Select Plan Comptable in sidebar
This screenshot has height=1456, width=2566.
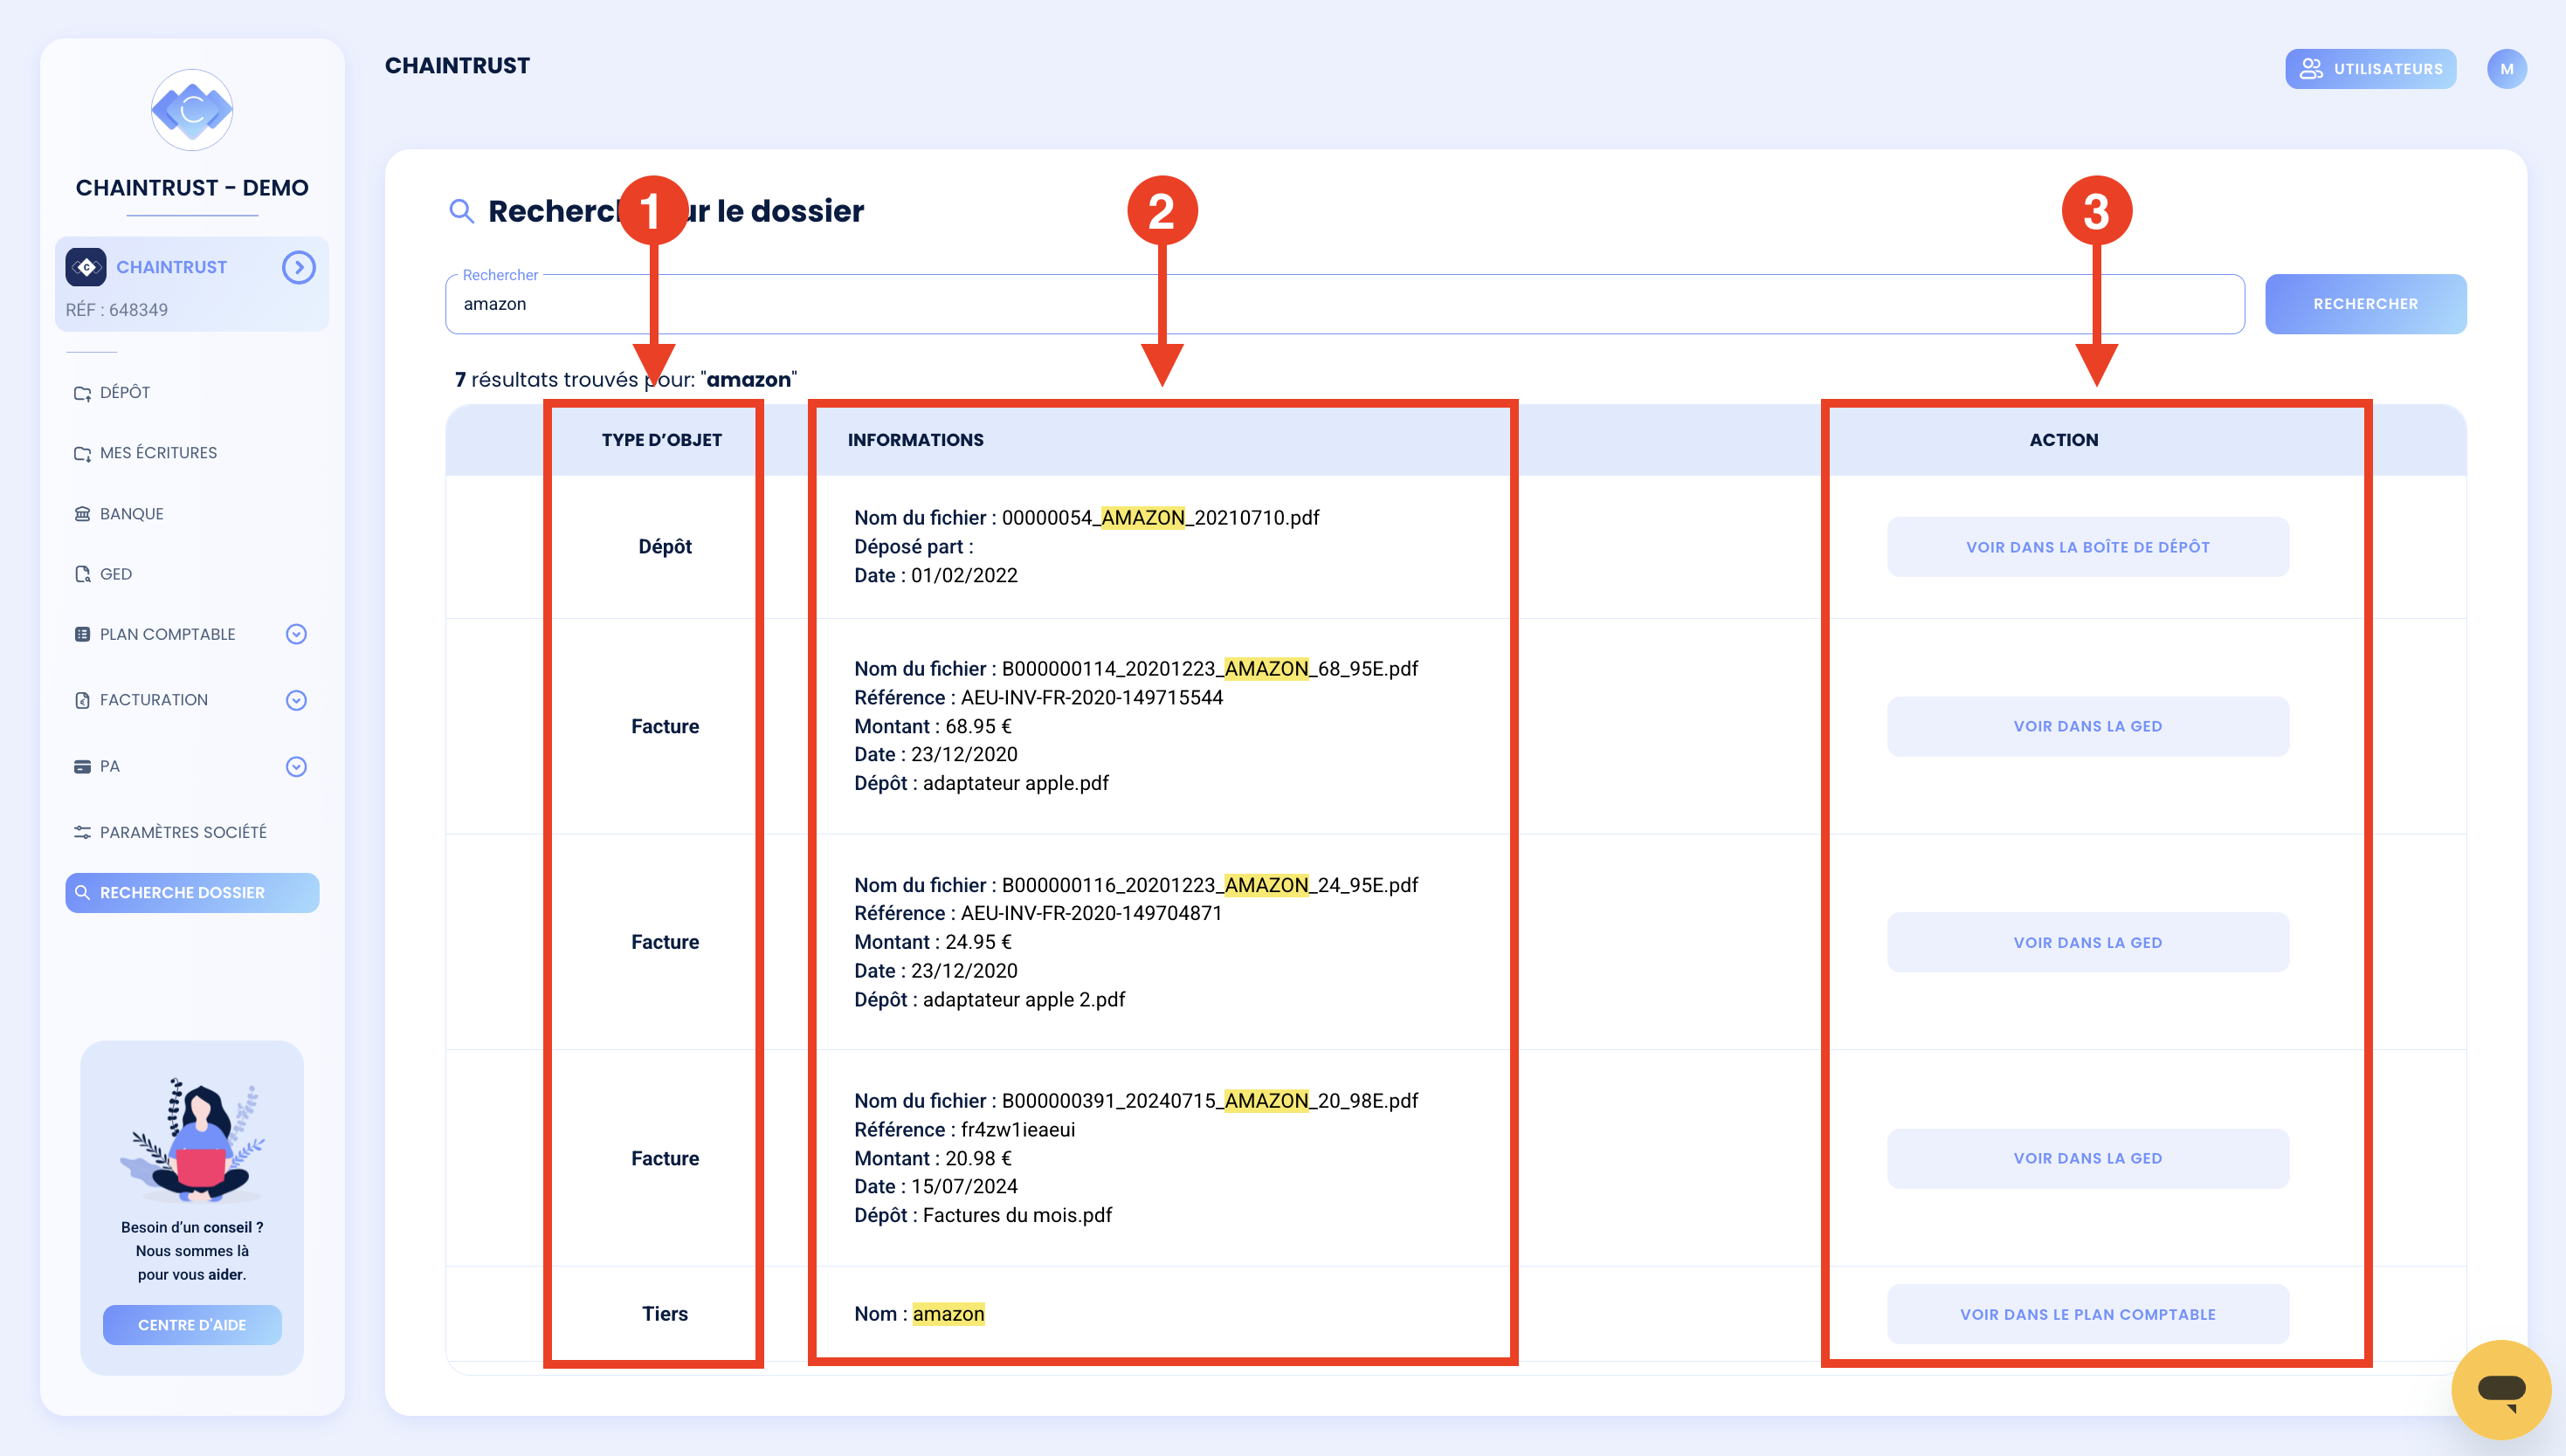[167, 634]
